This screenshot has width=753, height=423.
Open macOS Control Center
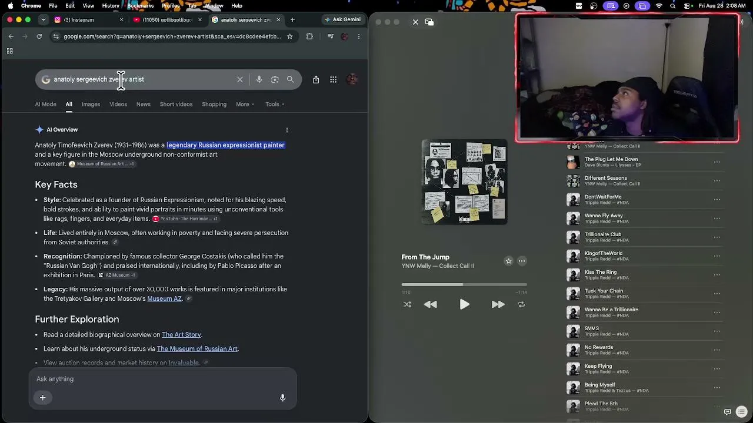tap(687, 6)
